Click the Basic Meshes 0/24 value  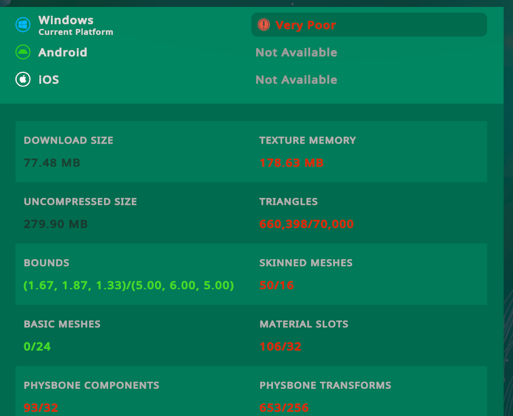35,347
